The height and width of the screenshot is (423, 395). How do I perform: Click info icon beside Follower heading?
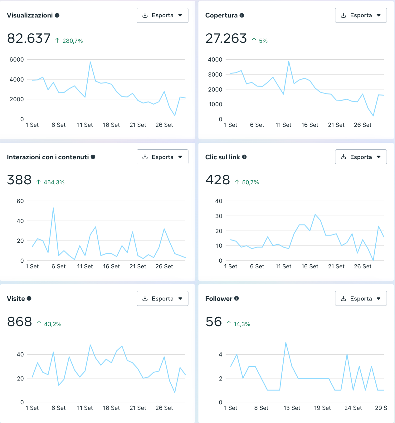[237, 298]
